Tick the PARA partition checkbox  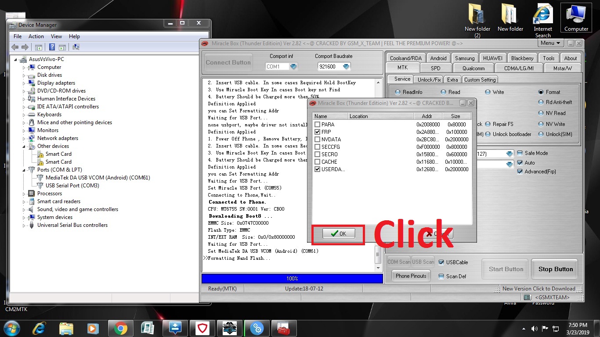[318, 125]
